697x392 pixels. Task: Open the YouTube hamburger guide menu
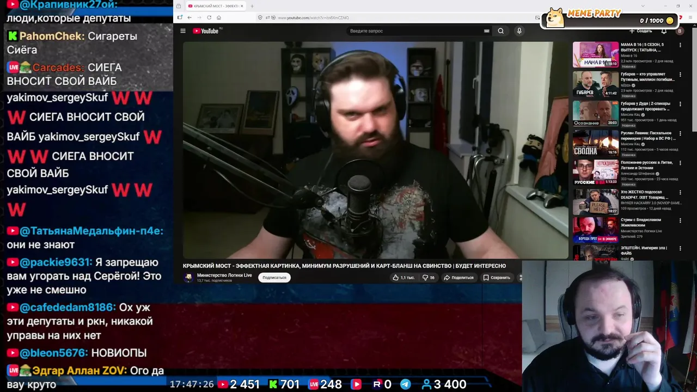pos(183,31)
